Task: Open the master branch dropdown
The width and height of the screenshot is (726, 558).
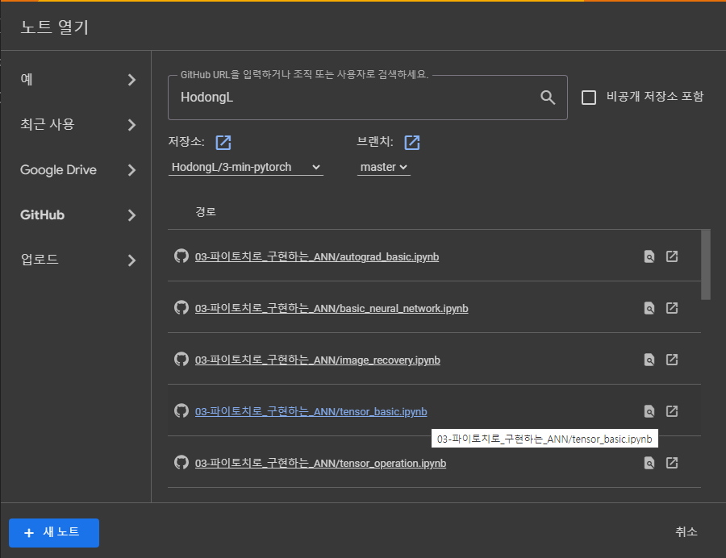Action: point(384,167)
